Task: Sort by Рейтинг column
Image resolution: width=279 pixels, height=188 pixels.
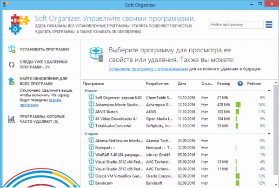Action: (x=254, y=84)
